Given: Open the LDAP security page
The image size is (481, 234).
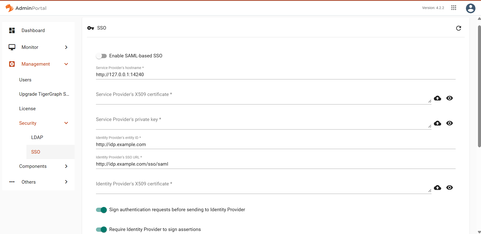Looking at the screenshot, I should click(37, 137).
